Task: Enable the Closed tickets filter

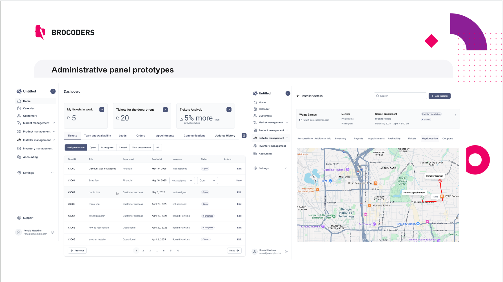Action: (123, 147)
